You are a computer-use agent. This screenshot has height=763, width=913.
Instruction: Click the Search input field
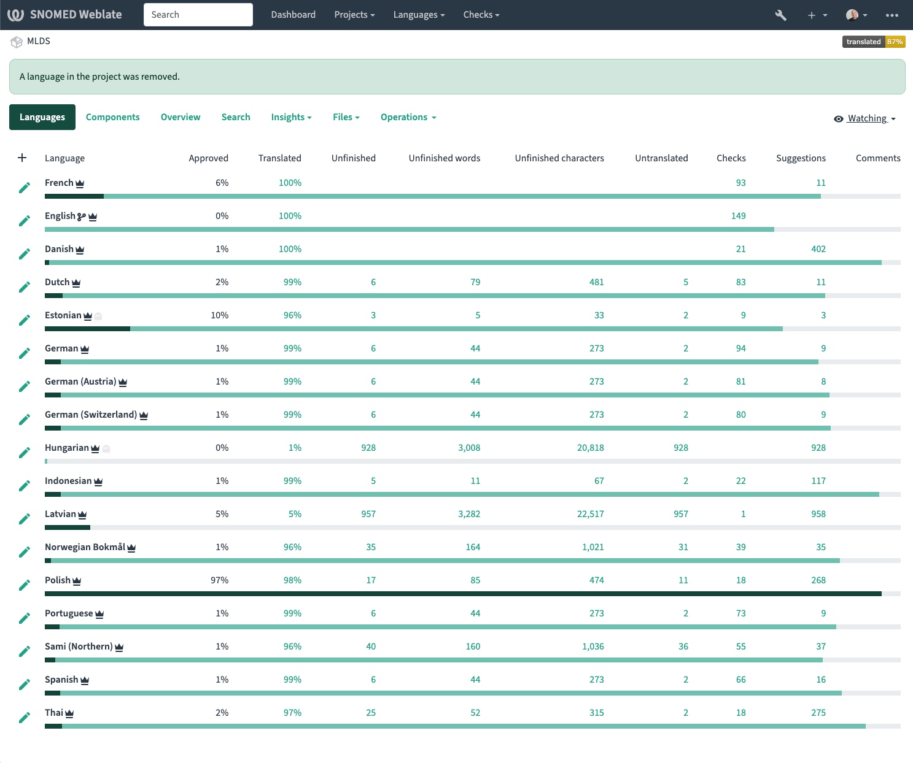198,15
